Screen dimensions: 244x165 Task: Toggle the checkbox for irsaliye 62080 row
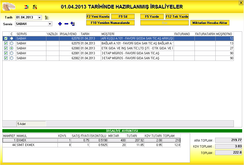6,48
